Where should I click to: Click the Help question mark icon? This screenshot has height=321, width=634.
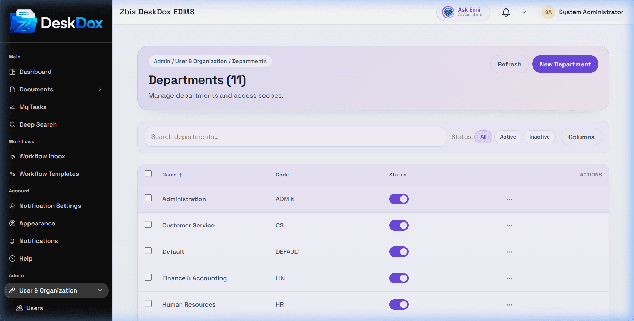point(12,258)
